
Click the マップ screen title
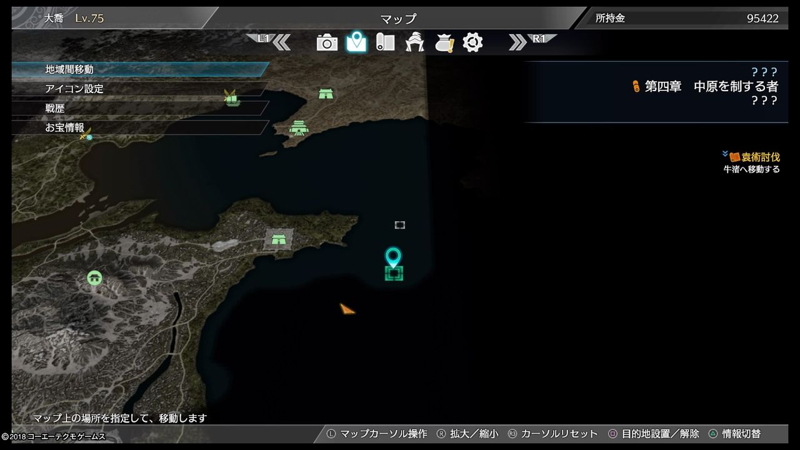(398, 19)
